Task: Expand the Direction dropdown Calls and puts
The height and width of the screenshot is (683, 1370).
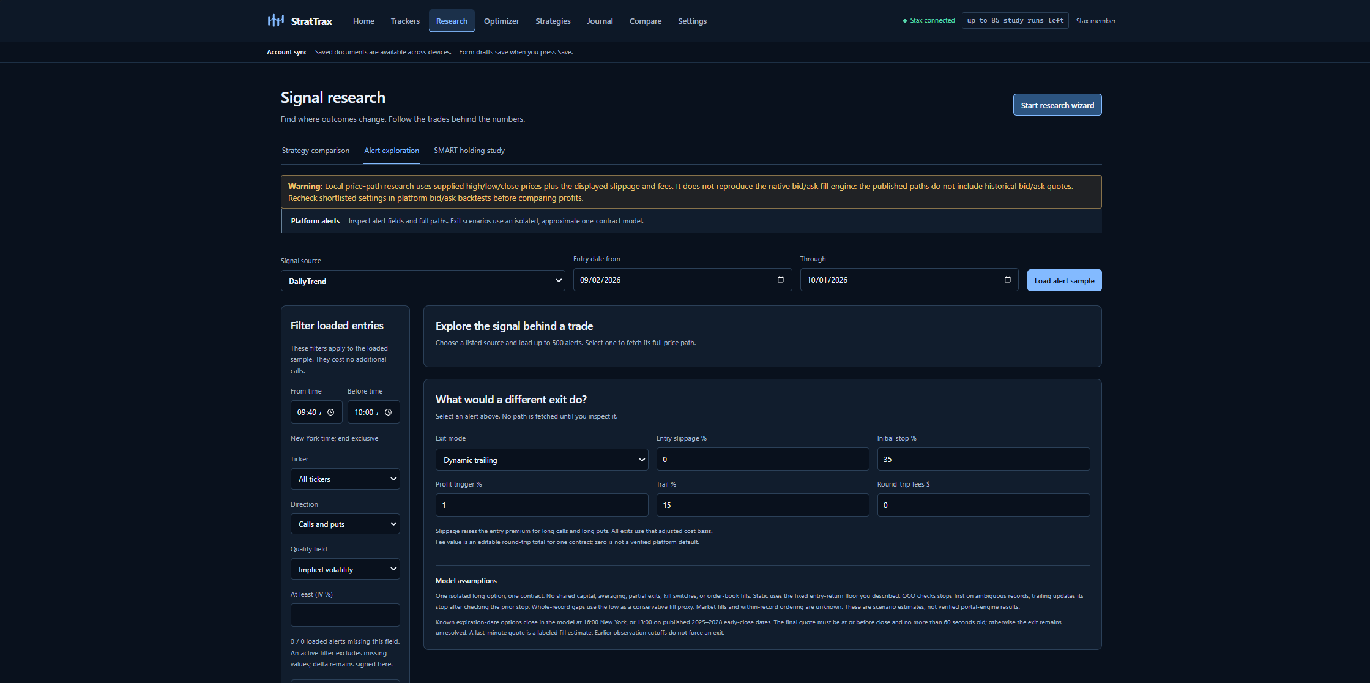Action: (345, 524)
